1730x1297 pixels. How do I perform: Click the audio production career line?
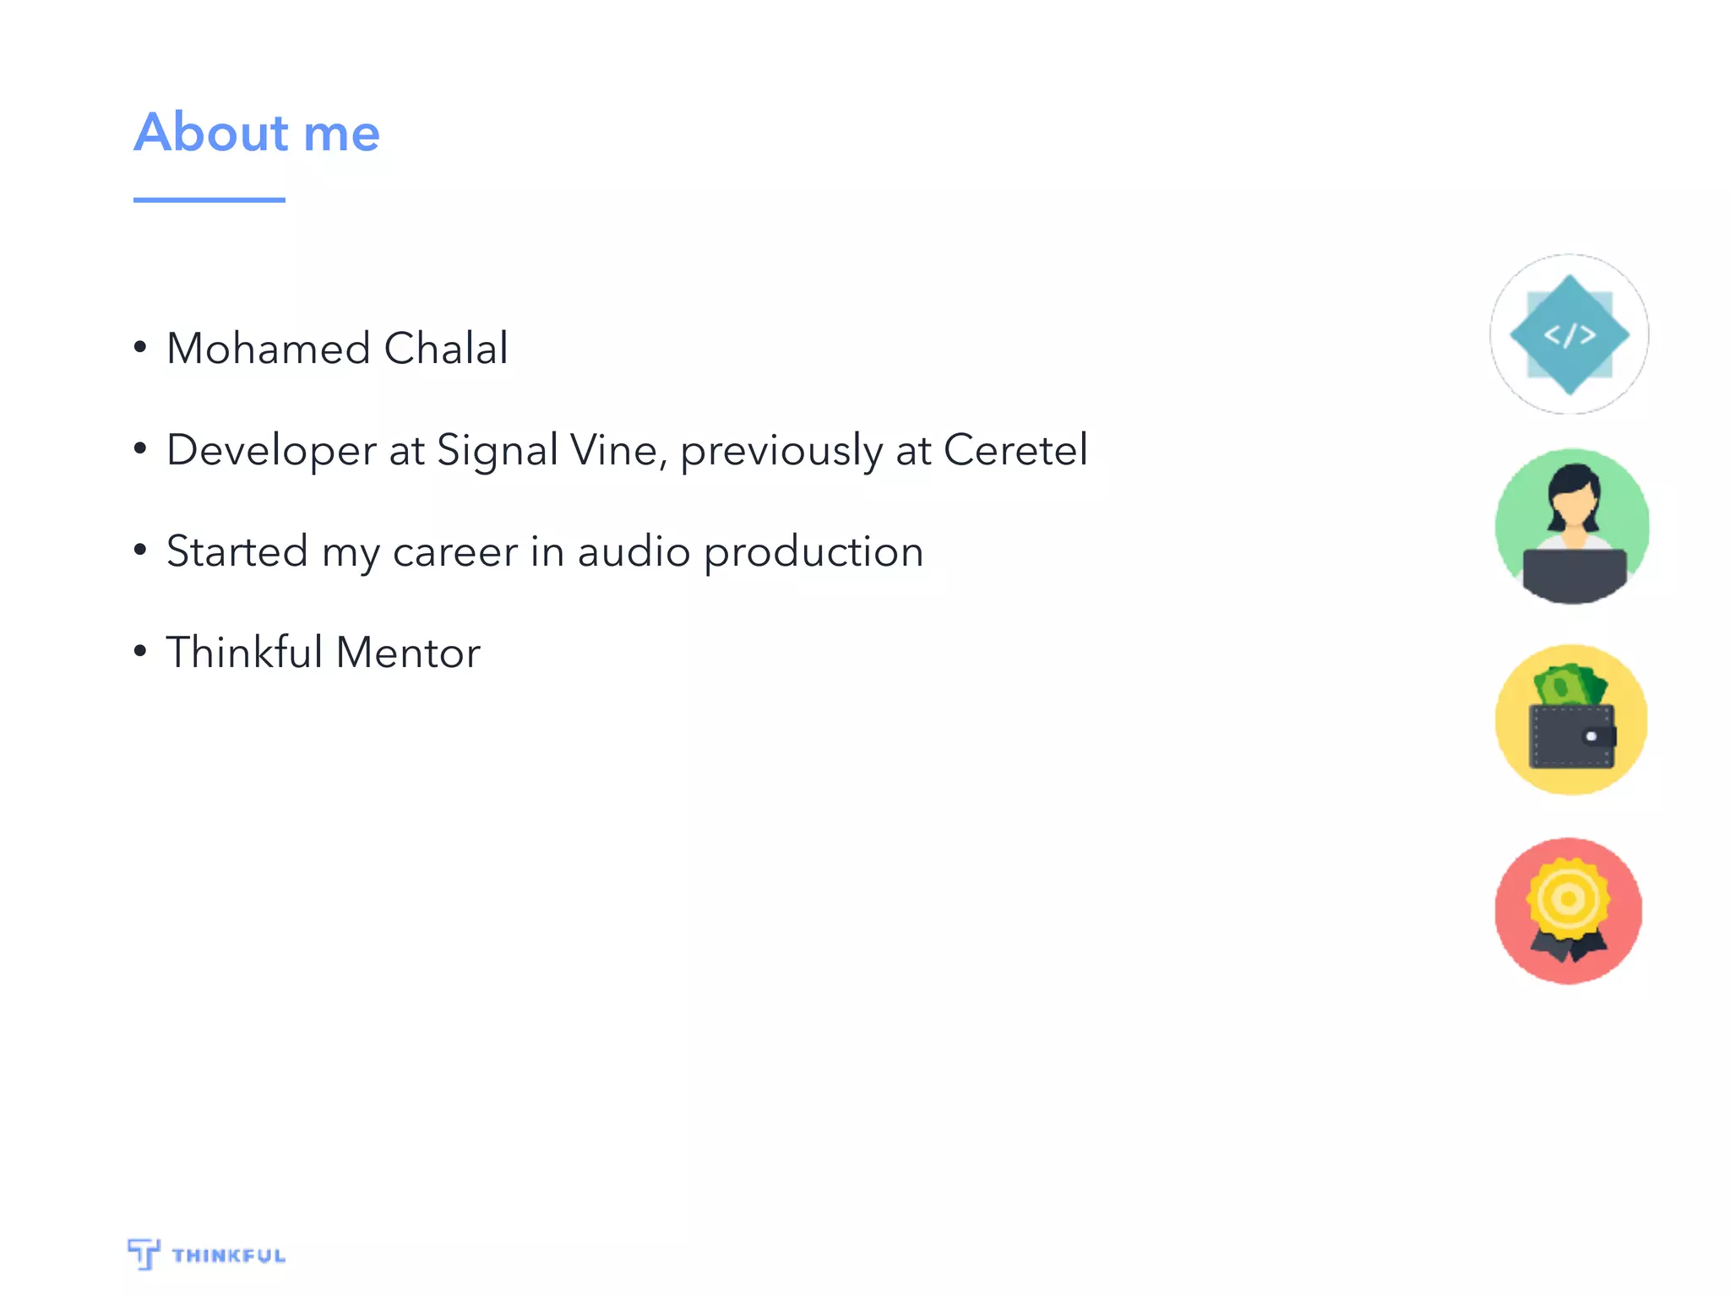(x=545, y=551)
